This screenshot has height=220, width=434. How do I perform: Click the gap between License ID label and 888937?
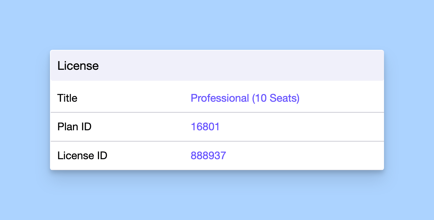tap(148, 156)
